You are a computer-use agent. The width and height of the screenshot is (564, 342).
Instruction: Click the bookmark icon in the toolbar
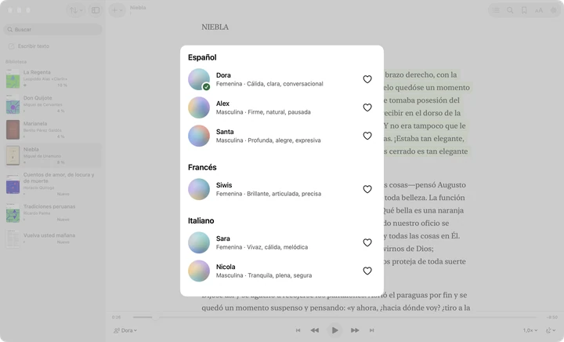click(524, 10)
